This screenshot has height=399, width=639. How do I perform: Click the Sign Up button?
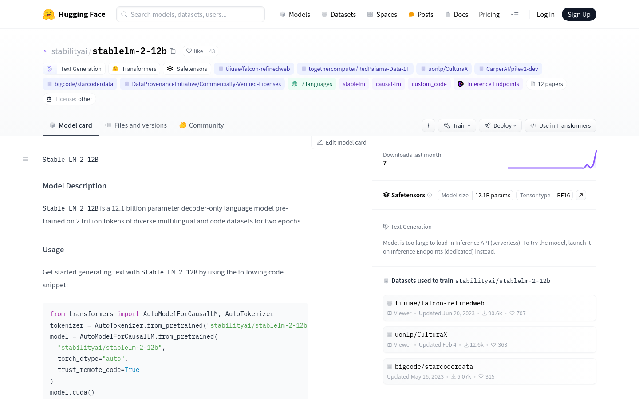[x=579, y=14]
